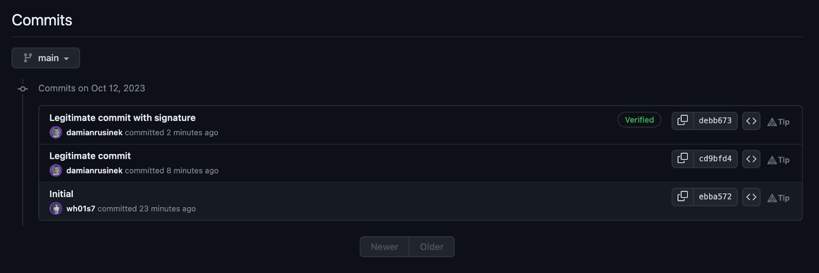This screenshot has height=273, width=819.
Task: Browse repository at commit ebba572
Action: pos(751,197)
